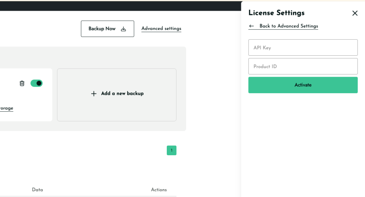365x197 pixels.
Task: Click the plus icon in Add a new backup
Action: tap(94, 94)
